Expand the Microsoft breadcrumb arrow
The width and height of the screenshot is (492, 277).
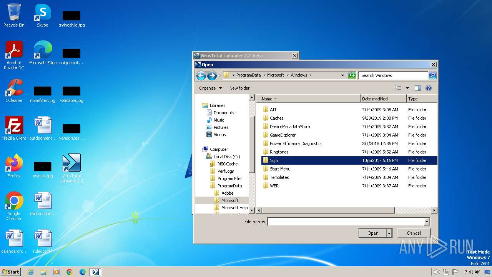tap(288, 75)
